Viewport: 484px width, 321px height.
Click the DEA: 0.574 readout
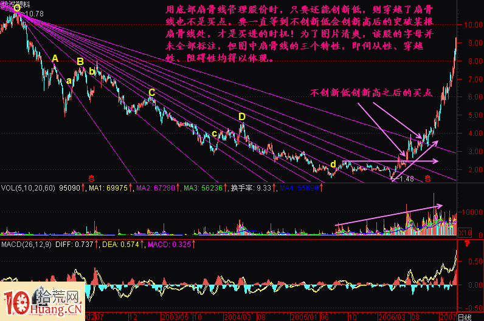point(120,245)
